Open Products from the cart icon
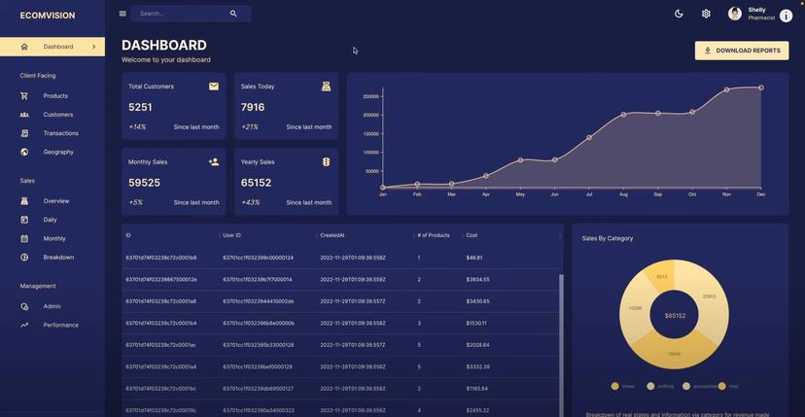This screenshot has width=805, height=417. [24, 96]
